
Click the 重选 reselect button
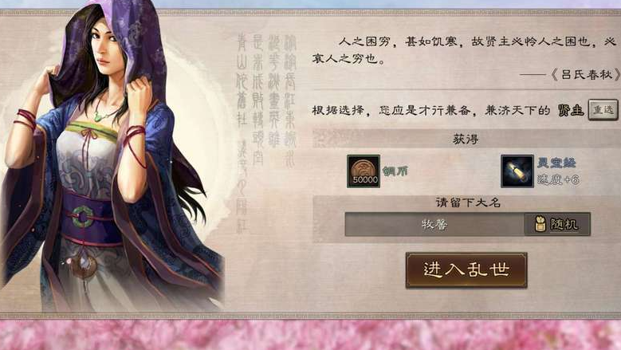click(603, 110)
